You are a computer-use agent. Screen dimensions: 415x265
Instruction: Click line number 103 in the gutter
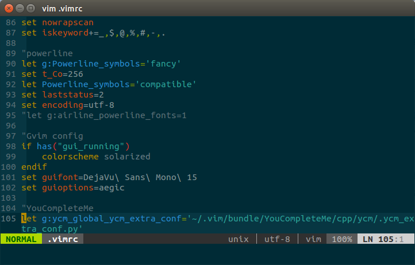pyautogui.click(x=9, y=198)
